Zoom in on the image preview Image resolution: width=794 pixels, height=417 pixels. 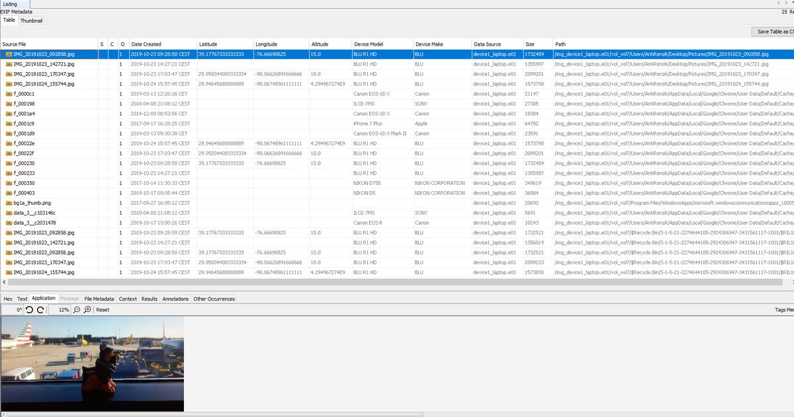point(87,310)
